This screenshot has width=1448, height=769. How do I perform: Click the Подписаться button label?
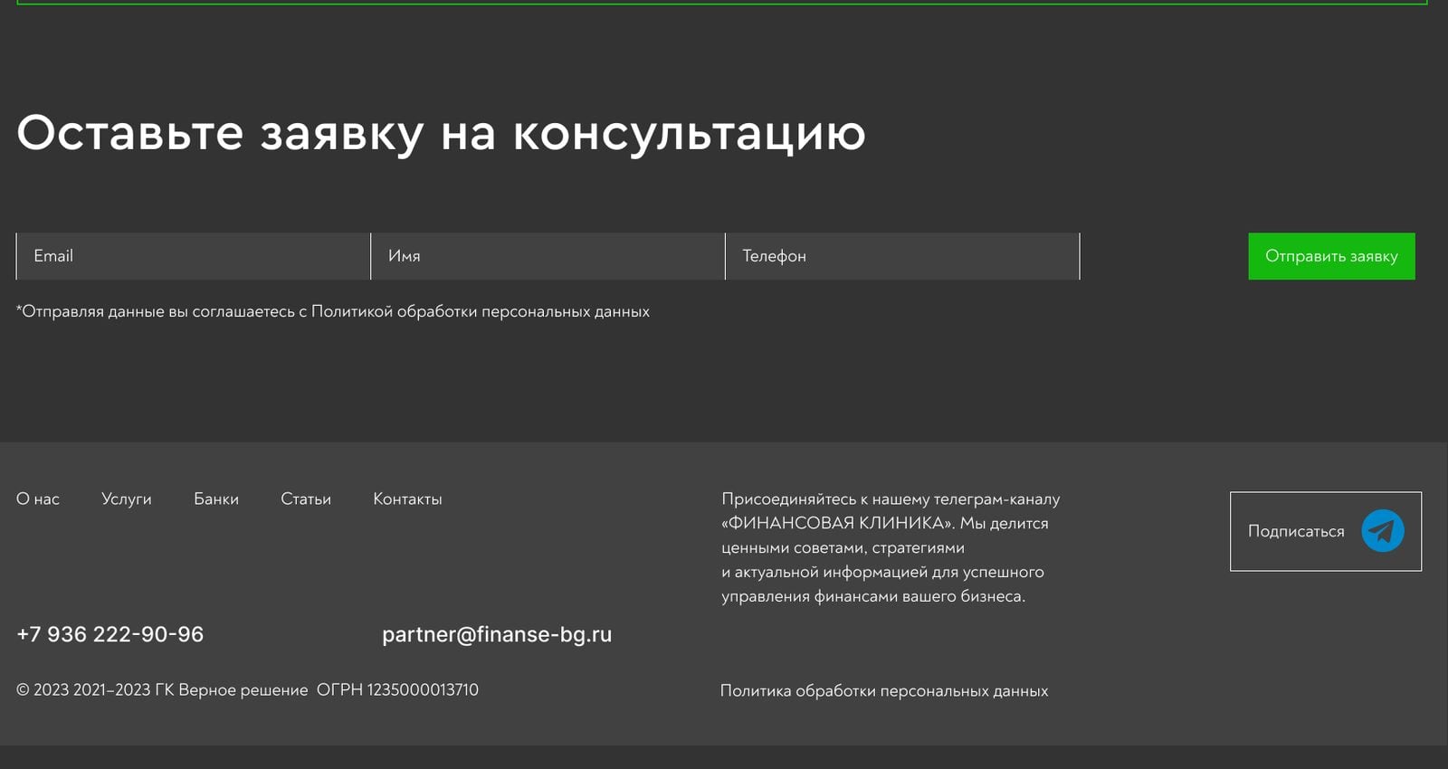click(1296, 531)
